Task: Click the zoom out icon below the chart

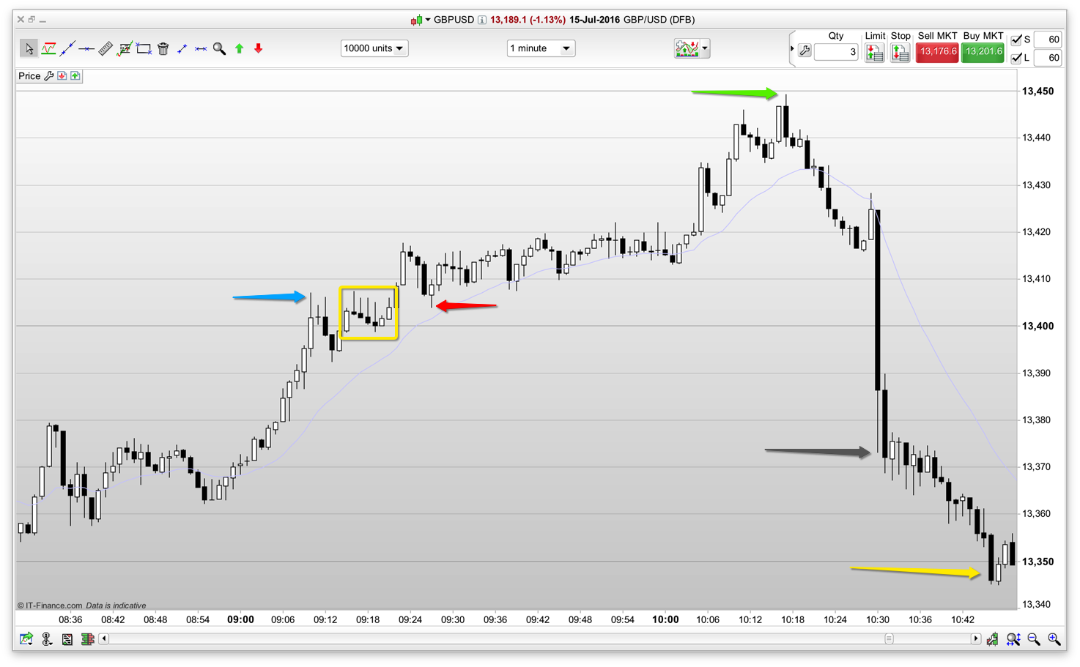Action: (x=1034, y=639)
